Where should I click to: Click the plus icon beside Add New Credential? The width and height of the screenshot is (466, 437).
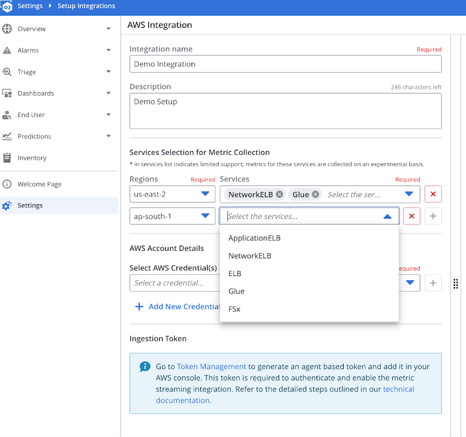click(139, 307)
